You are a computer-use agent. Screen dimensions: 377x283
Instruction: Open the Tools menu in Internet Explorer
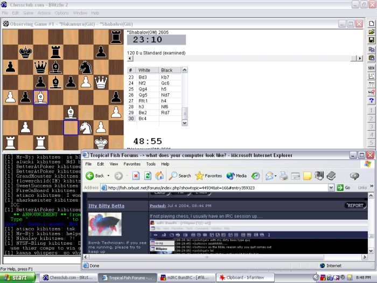coord(150,163)
